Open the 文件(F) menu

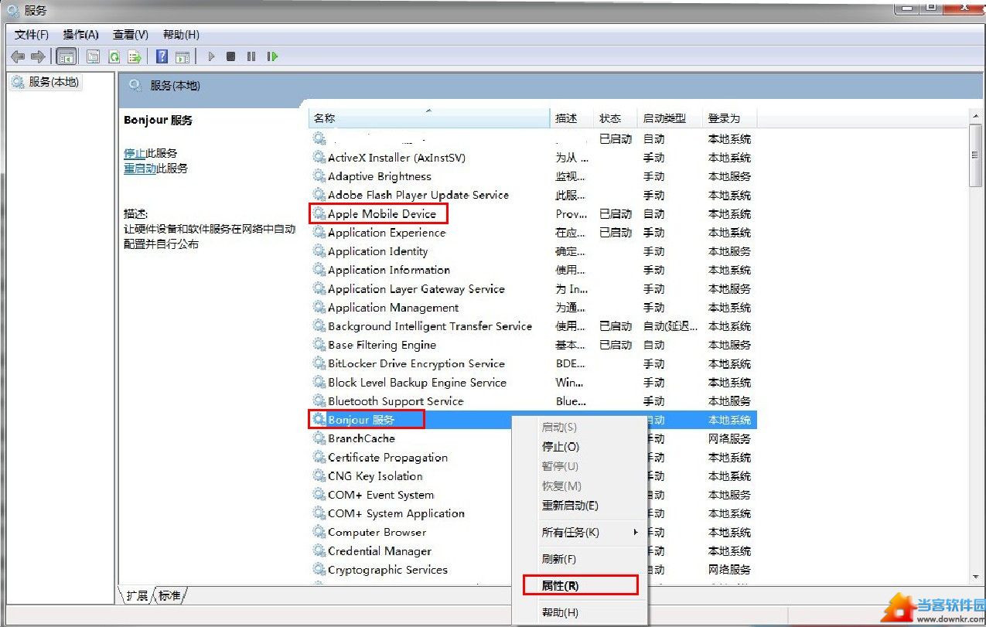[32, 35]
